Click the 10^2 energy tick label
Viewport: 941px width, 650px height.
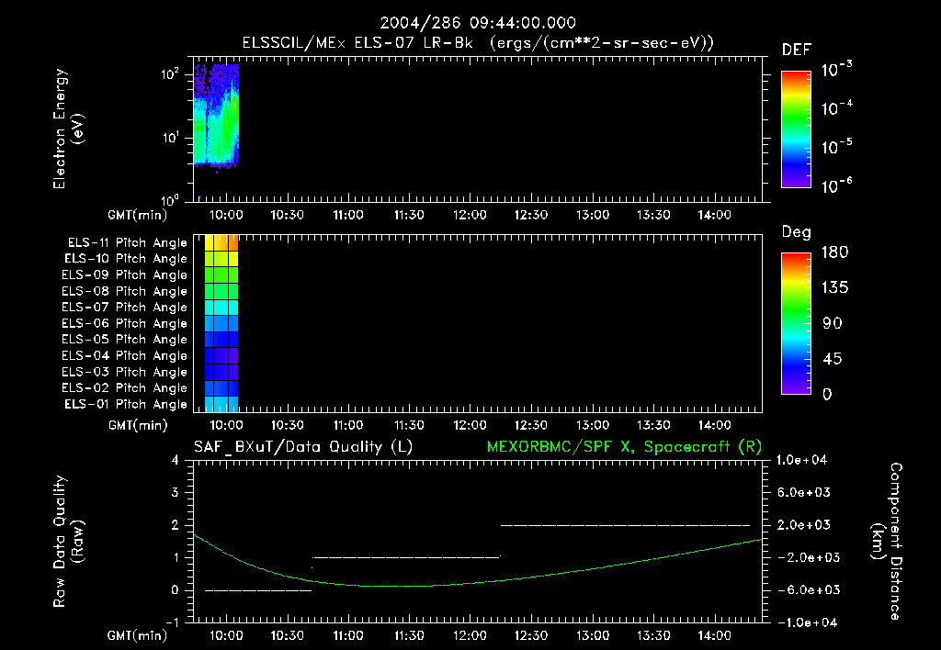pos(170,75)
